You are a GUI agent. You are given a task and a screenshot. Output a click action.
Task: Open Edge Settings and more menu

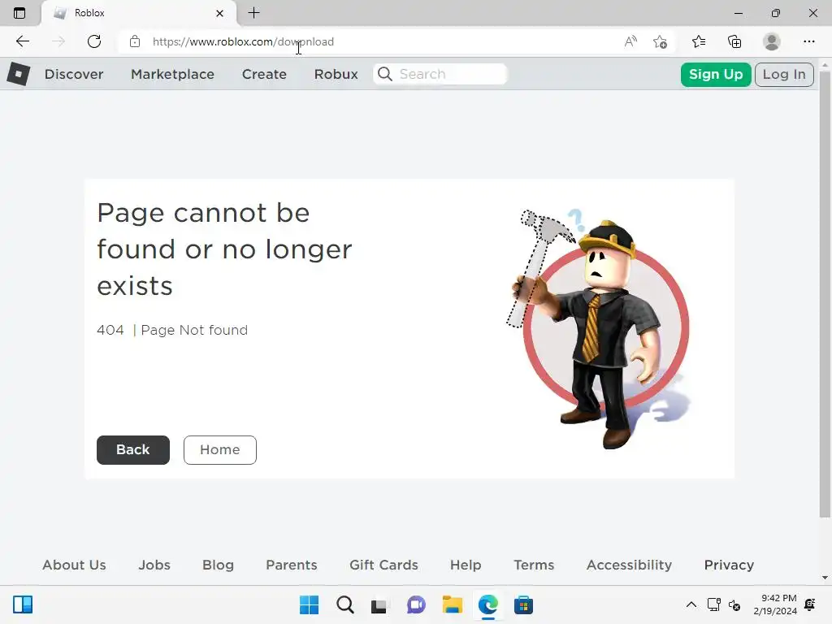808,41
